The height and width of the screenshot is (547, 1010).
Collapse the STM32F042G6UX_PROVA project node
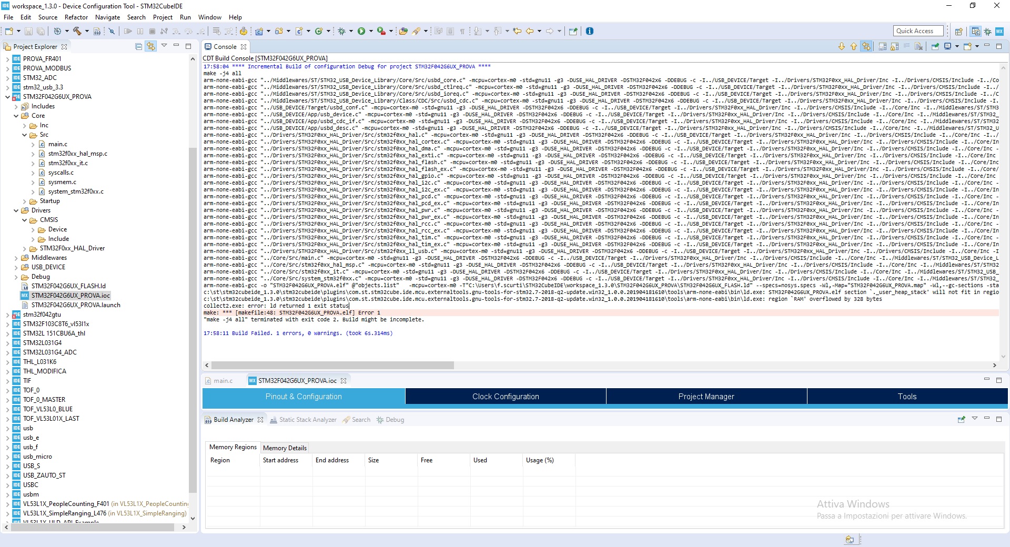tap(8, 97)
